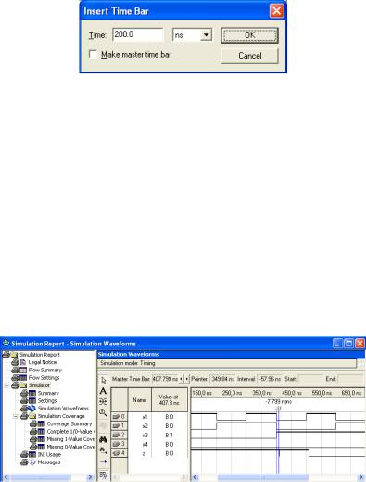Screen dimensions: 366x482
Task: Select the arrow Selection tool
Action: tap(103, 381)
